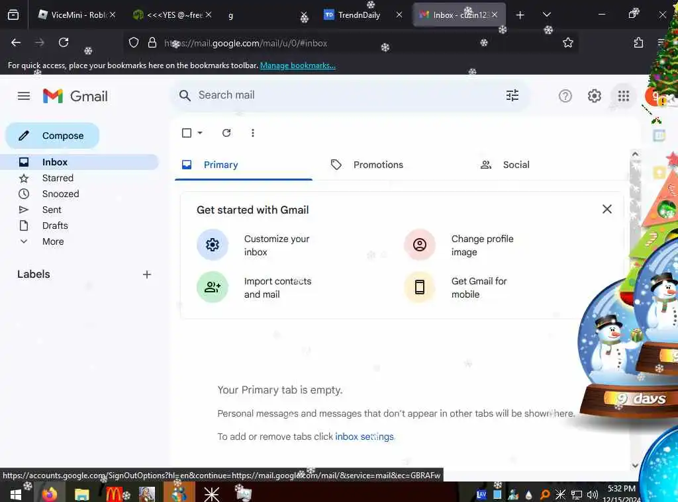
Task: View site security padlock information
Action: (x=152, y=42)
